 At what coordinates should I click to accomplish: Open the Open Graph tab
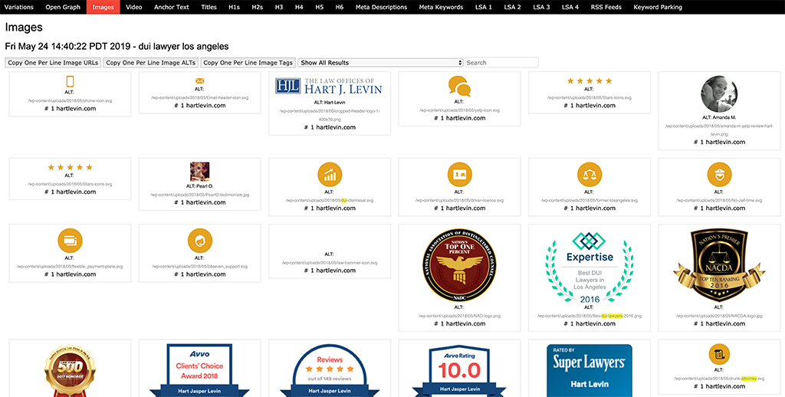tap(63, 7)
